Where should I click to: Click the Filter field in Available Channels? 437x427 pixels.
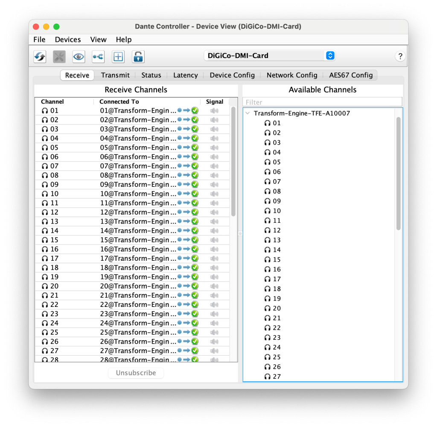(323, 102)
